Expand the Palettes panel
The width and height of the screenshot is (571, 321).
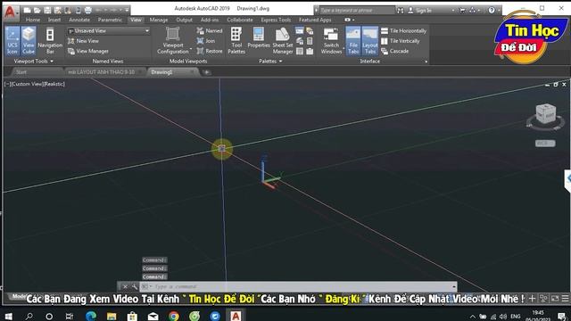[270, 62]
